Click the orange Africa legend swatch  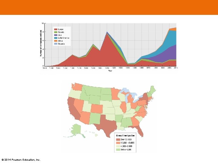(x=56, y=41)
